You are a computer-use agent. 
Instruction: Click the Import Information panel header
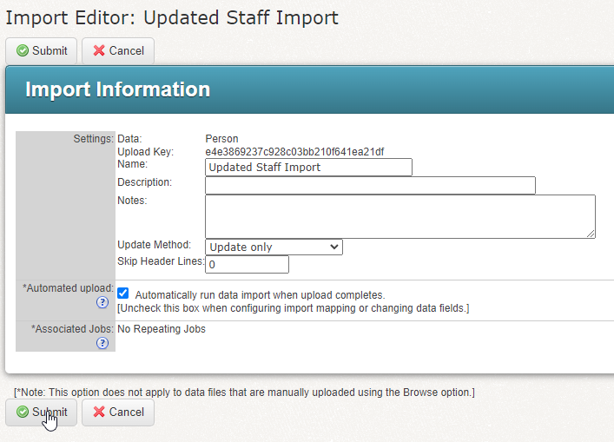point(117,89)
